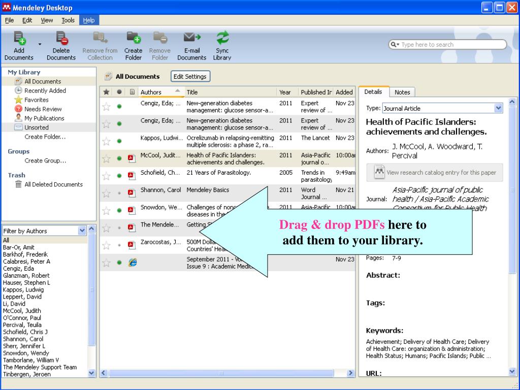
Task: Click the Remove Folder toolbar icon
Action: click(x=160, y=38)
